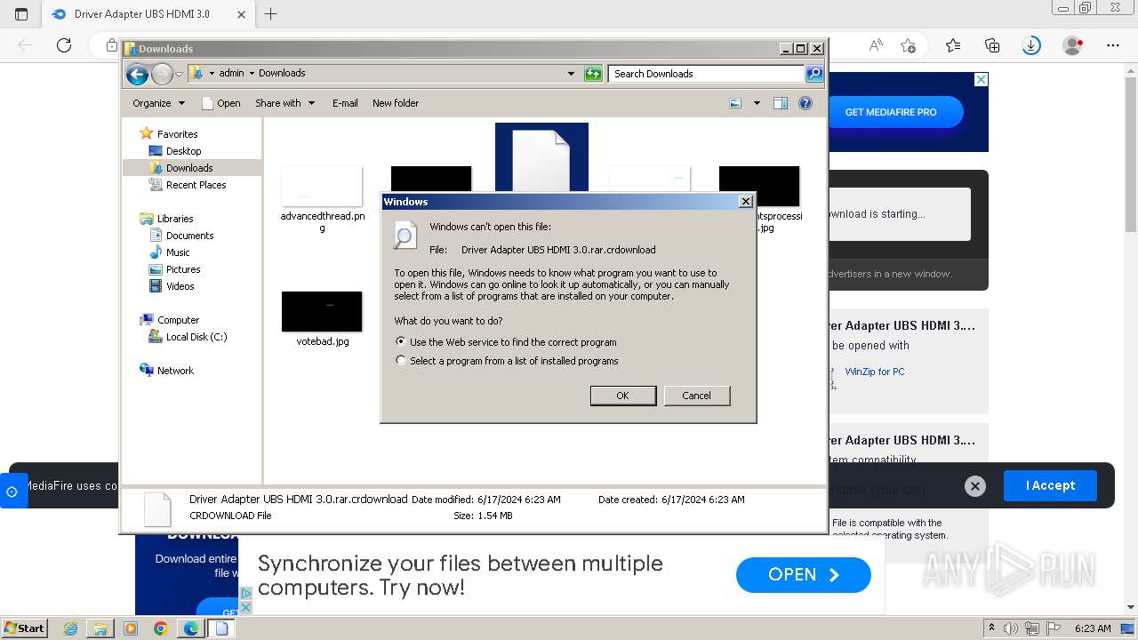Dismiss the cookie banner with the X icon

click(x=975, y=486)
